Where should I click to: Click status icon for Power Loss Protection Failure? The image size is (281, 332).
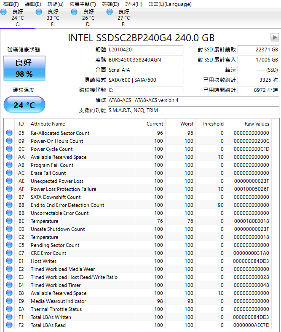point(9,189)
